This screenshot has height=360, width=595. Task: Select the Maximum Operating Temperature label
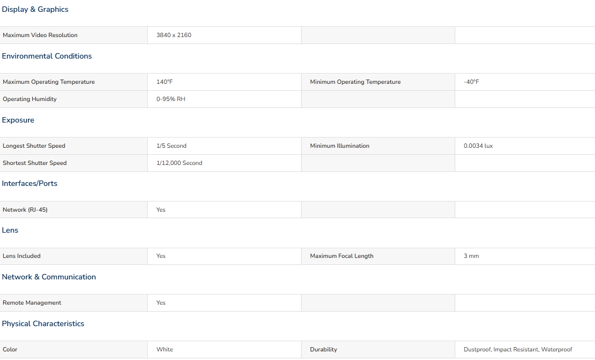[49, 82]
